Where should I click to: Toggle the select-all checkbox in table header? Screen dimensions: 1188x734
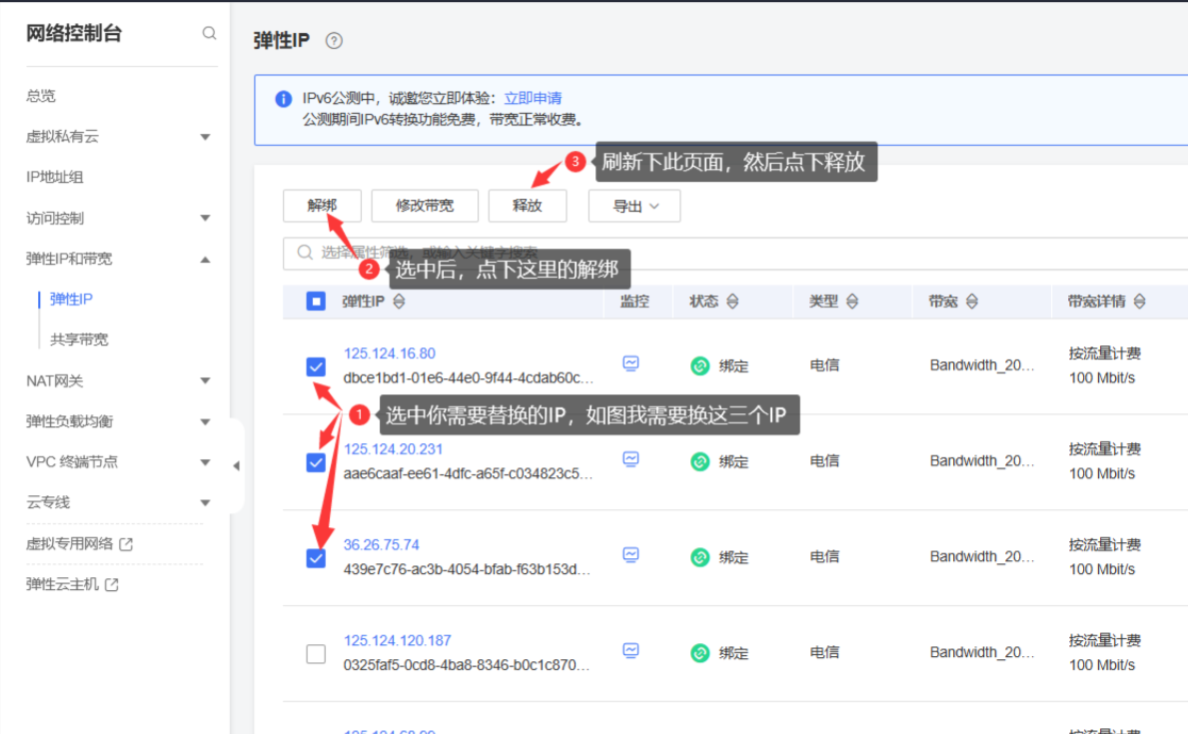pos(316,302)
